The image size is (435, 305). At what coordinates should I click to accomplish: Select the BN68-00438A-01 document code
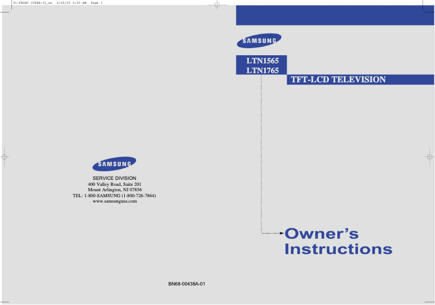(x=187, y=284)
